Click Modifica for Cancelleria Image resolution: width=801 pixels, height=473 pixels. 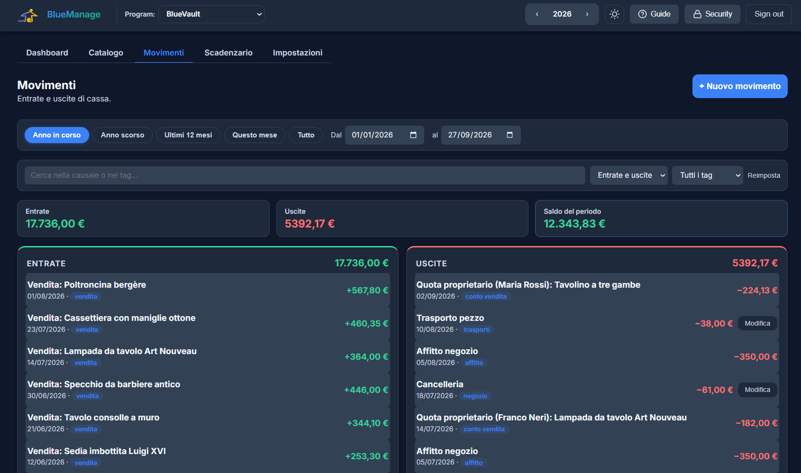pyautogui.click(x=757, y=390)
